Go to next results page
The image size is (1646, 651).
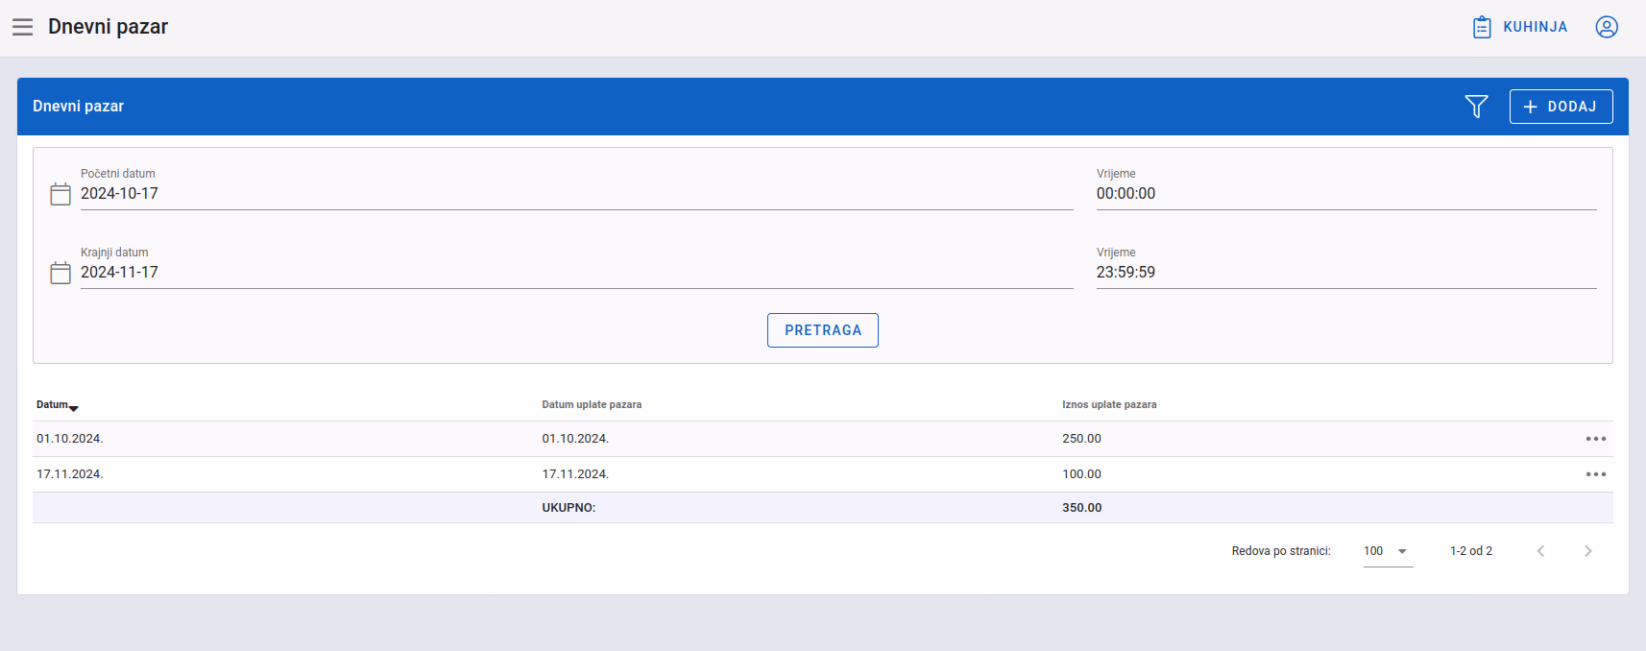(x=1587, y=551)
